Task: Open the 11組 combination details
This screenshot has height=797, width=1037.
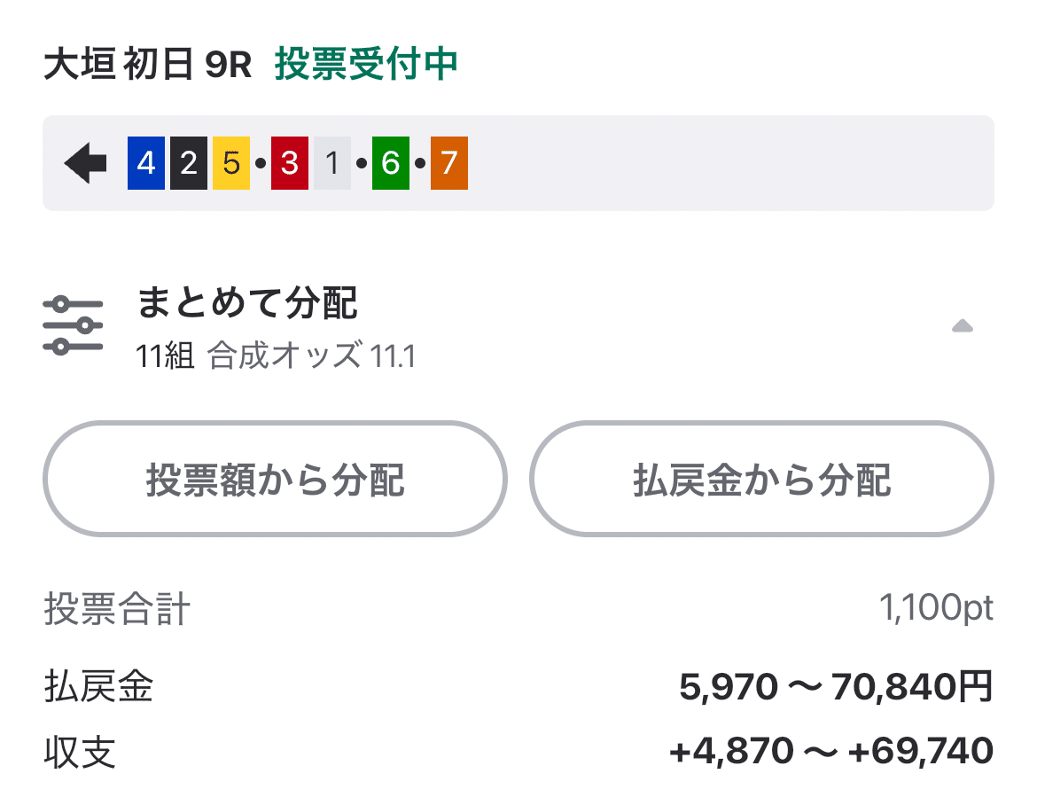Action: [x=166, y=356]
